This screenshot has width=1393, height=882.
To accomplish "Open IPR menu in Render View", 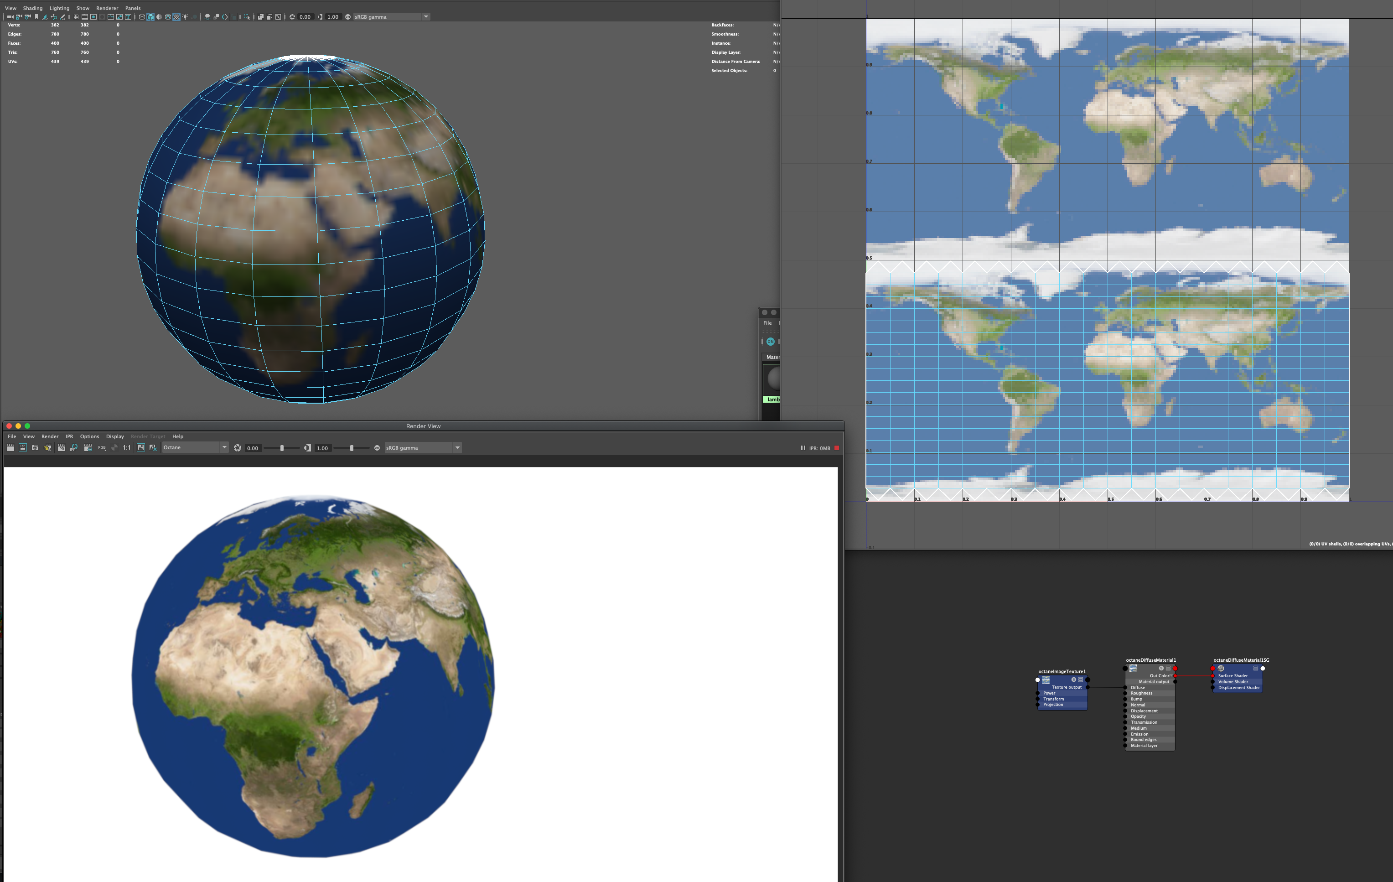I will click(69, 436).
